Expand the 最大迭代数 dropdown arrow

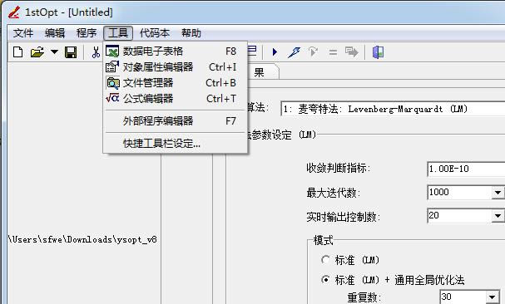[x=498, y=193]
